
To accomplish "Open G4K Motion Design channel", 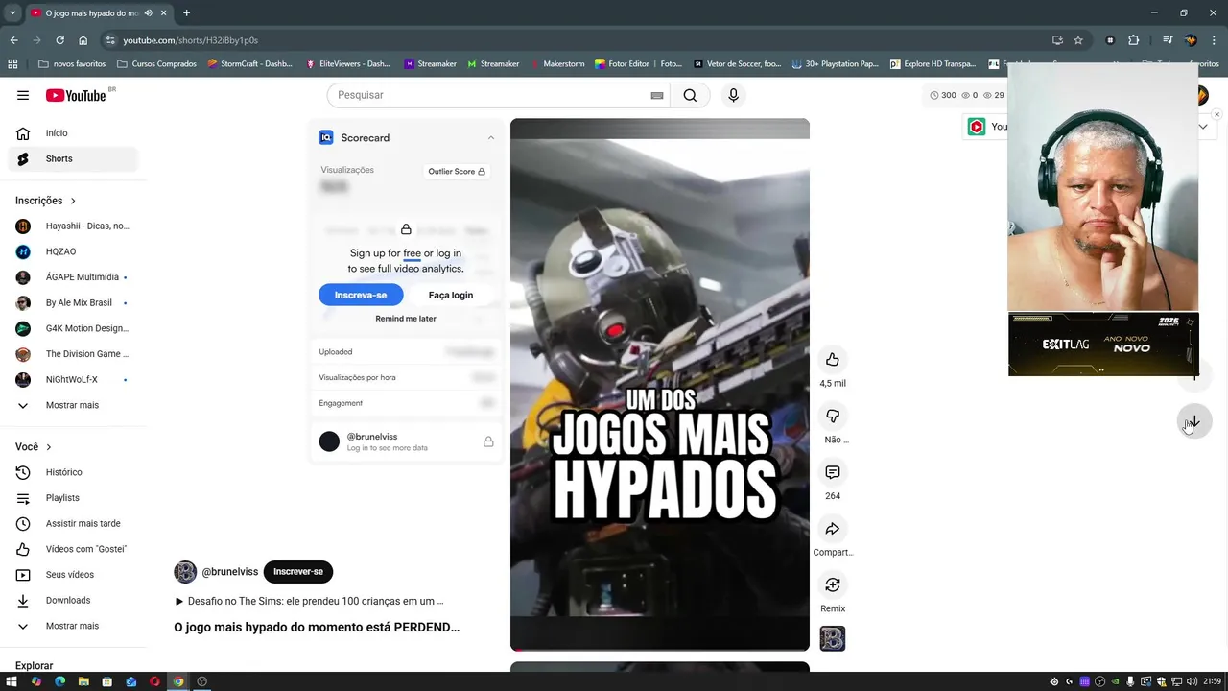I will [73, 328].
